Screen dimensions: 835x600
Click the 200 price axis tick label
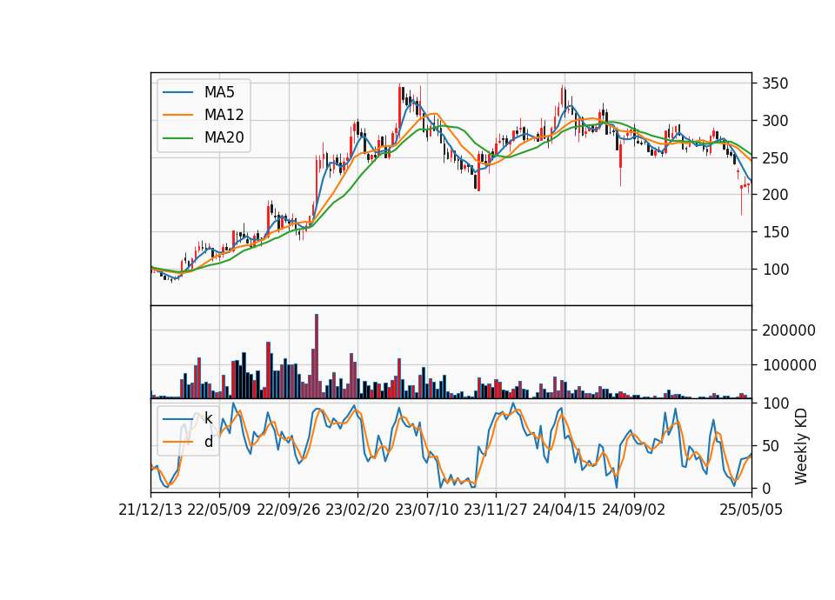point(775,195)
